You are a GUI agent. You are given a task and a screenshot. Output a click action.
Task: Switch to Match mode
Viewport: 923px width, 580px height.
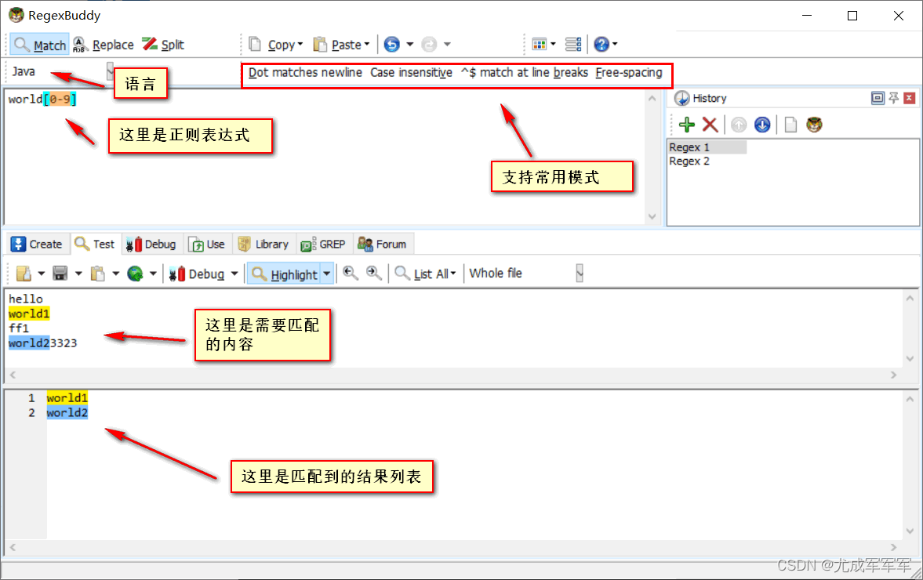[39, 45]
